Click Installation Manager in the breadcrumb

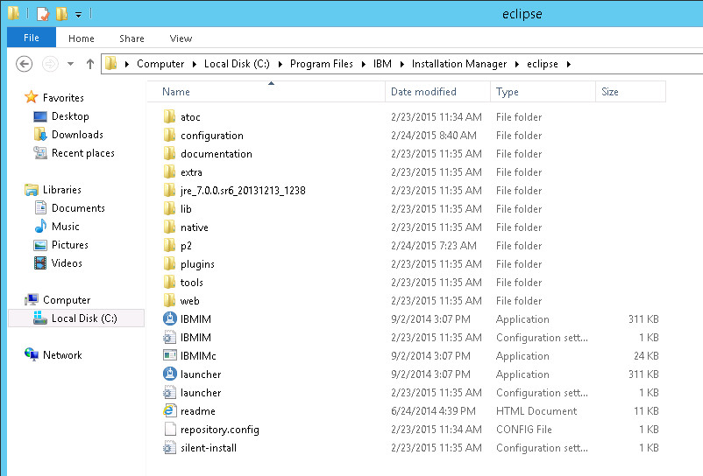(459, 64)
